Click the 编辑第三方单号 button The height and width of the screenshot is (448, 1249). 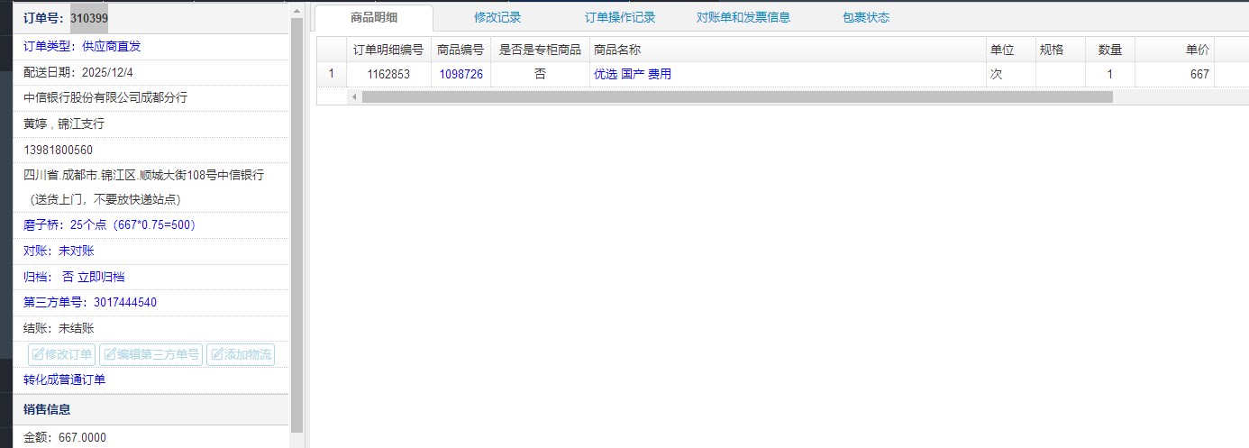150,354
